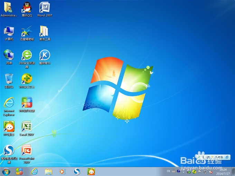Open Internet Explorer from the taskbar
This screenshot has width=235, height=176.
[x=34, y=172]
